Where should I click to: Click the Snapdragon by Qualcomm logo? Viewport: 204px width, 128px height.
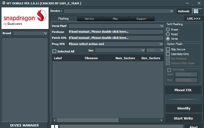click(x=25, y=18)
